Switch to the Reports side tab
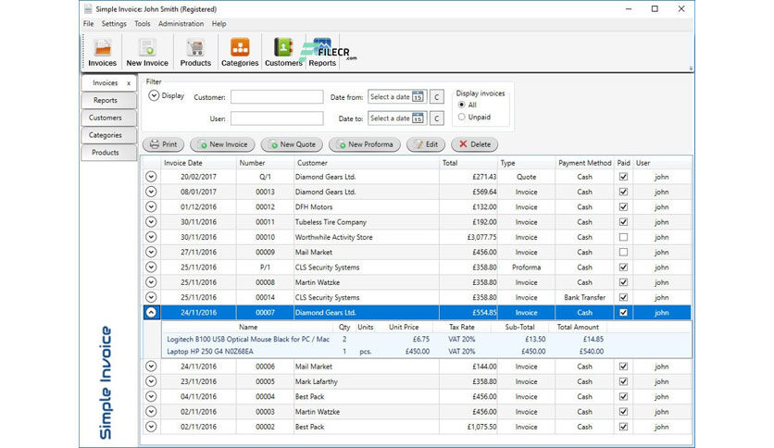 108,100
